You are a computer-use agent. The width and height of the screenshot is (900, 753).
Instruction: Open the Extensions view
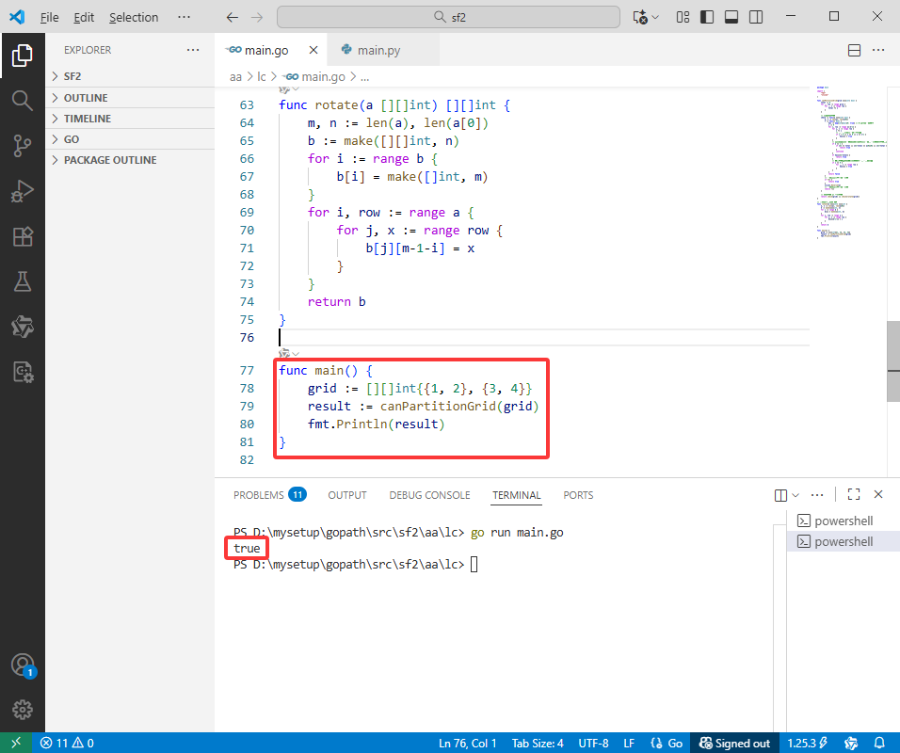(x=22, y=236)
